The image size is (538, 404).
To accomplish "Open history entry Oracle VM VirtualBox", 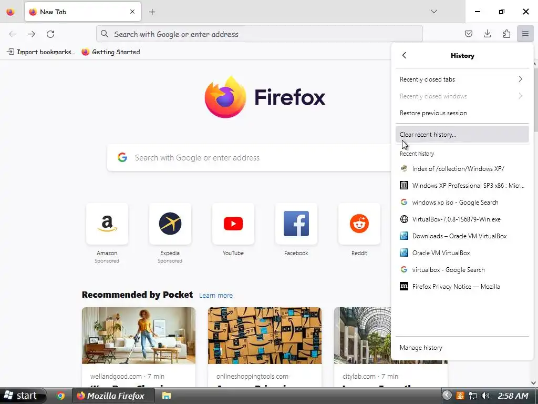I will (462, 253).
